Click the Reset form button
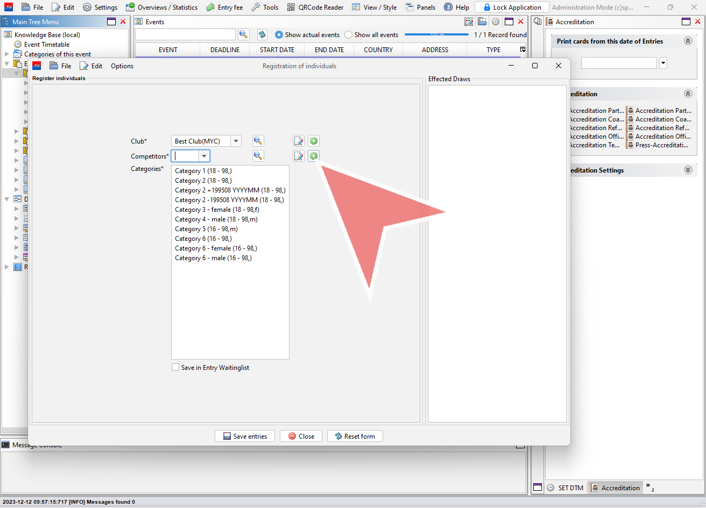Image resolution: width=706 pixels, height=508 pixels. (355, 436)
